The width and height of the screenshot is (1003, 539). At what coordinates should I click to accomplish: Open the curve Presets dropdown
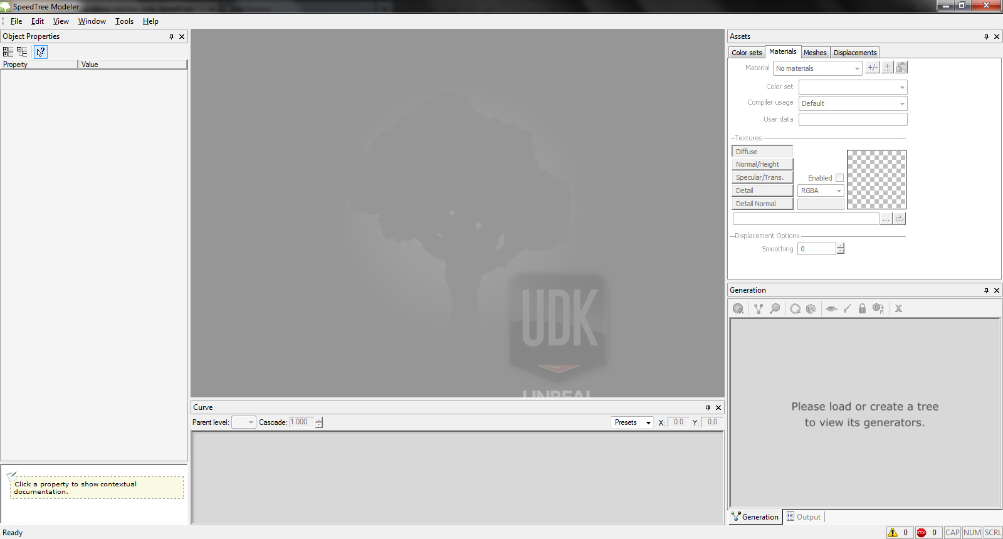click(x=632, y=422)
